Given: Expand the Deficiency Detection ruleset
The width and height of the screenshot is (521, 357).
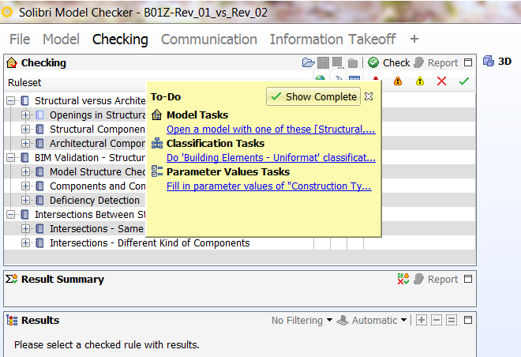Looking at the screenshot, I should (25, 201).
